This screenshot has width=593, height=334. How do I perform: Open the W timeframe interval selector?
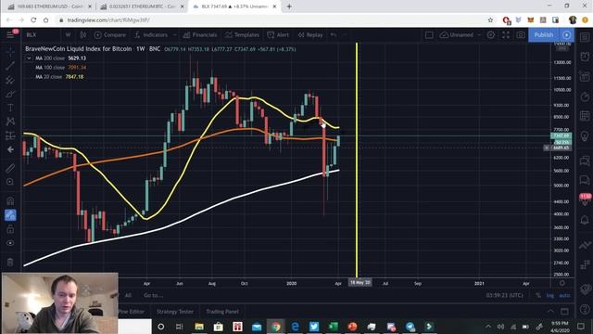[x=68, y=35]
